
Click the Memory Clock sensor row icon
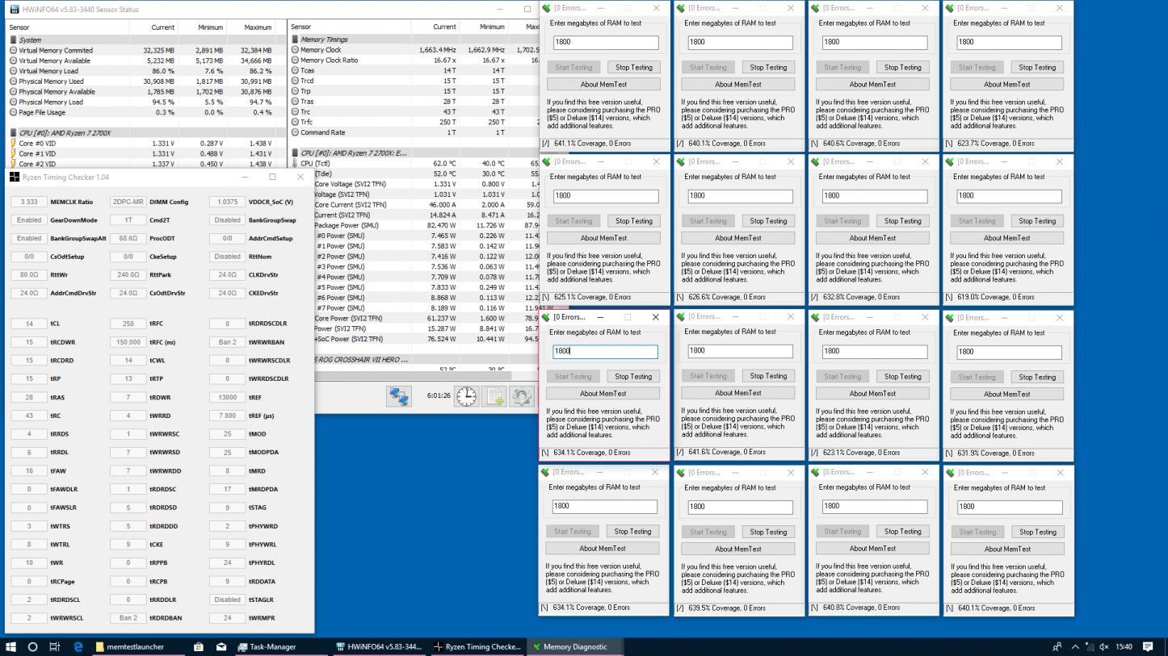pos(295,50)
